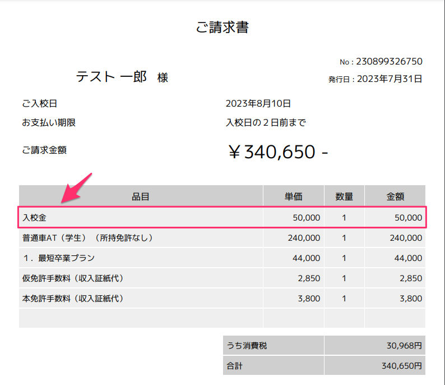Click the 単価 column header
Screen dimensions: 445x385
[293, 196]
